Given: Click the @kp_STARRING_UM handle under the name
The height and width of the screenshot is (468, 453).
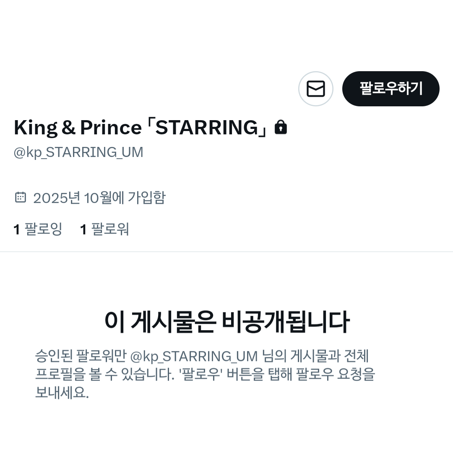Looking at the screenshot, I should pyautogui.click(x=78, y=152).
